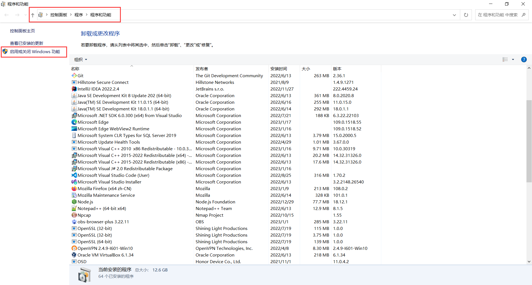This screenshot has width=532, height=285.
Task: Click the arrow after 程序 breadcrumb
Action: 86,15
